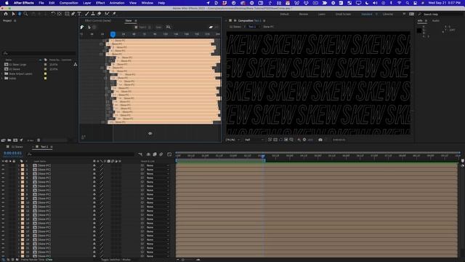Viewport: 465px width, 262px height.
Task: Click the search-zoom icon in Skew panel
Action: click(x=169, y=27)
